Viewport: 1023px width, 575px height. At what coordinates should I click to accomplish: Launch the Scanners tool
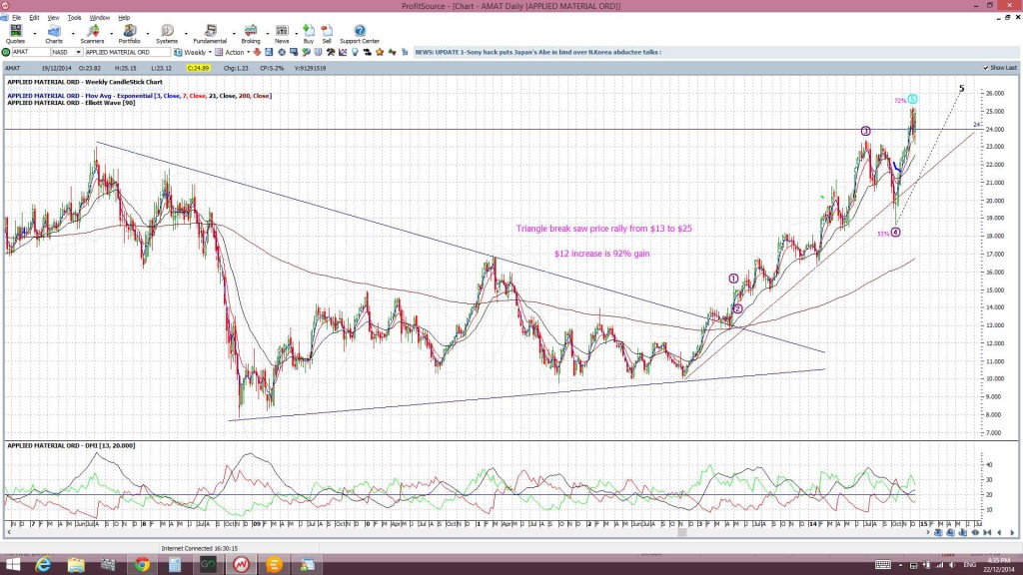92,34
